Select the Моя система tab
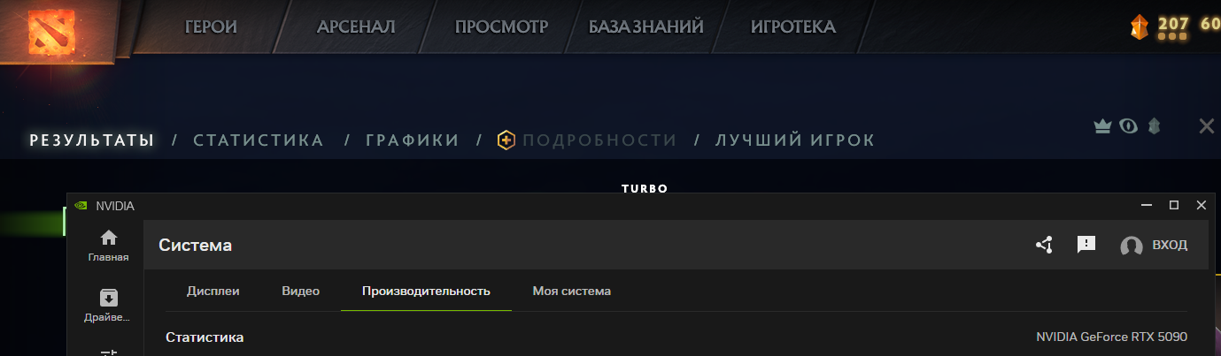 pos(571,291)
